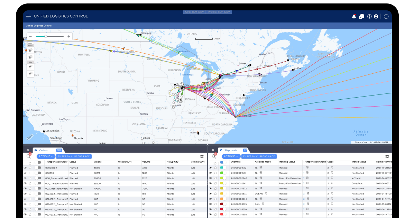
Task: Open the notifications bell
Action: point(354,16)
